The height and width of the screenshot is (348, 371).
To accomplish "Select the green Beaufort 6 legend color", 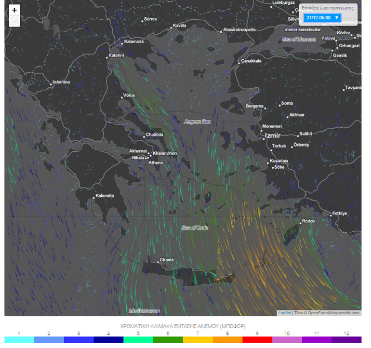I will click(168, 340).
